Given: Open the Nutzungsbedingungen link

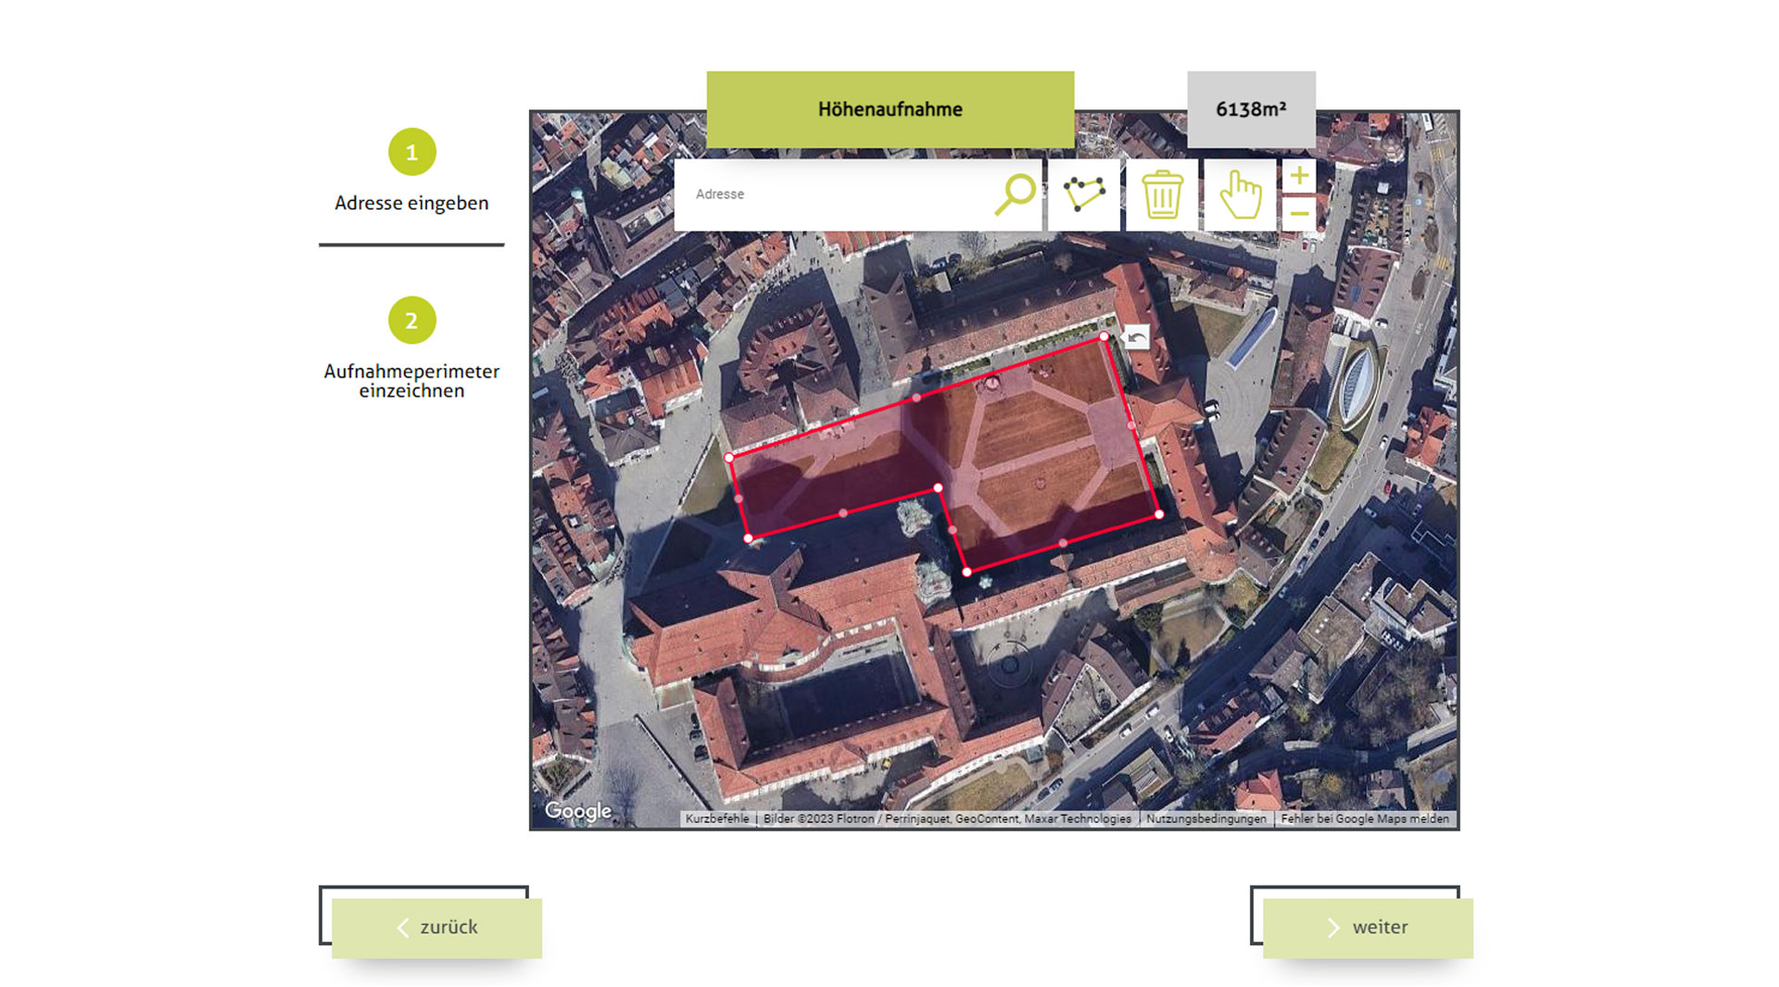Looking at the screenshot, I should tap(1205, 819).
